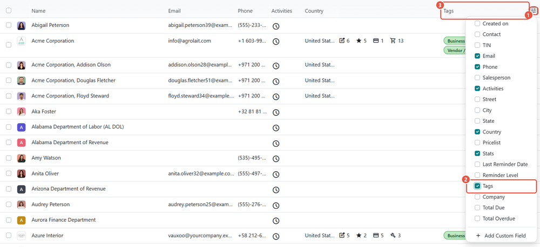
Task: Click Acme Corporation's Vendor tag
Action: (455, 51)
